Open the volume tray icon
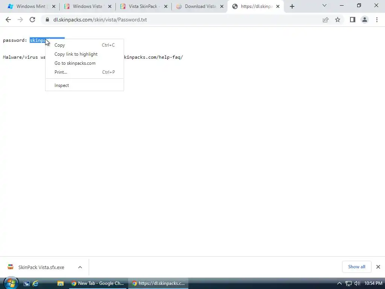This screenshot has width=385, height=289. coord(357,283)
